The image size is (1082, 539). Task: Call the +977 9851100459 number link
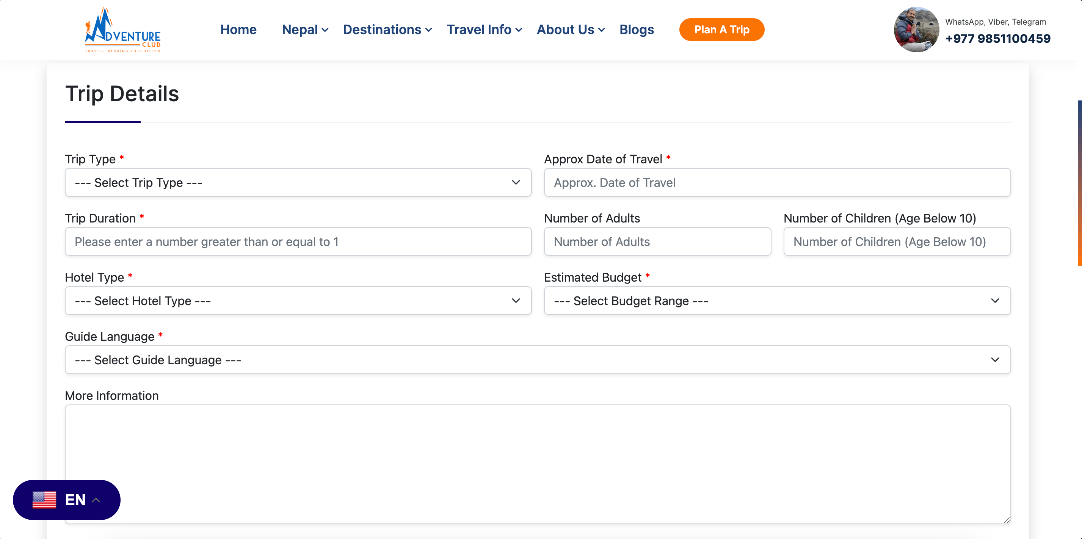pos(997,39)
